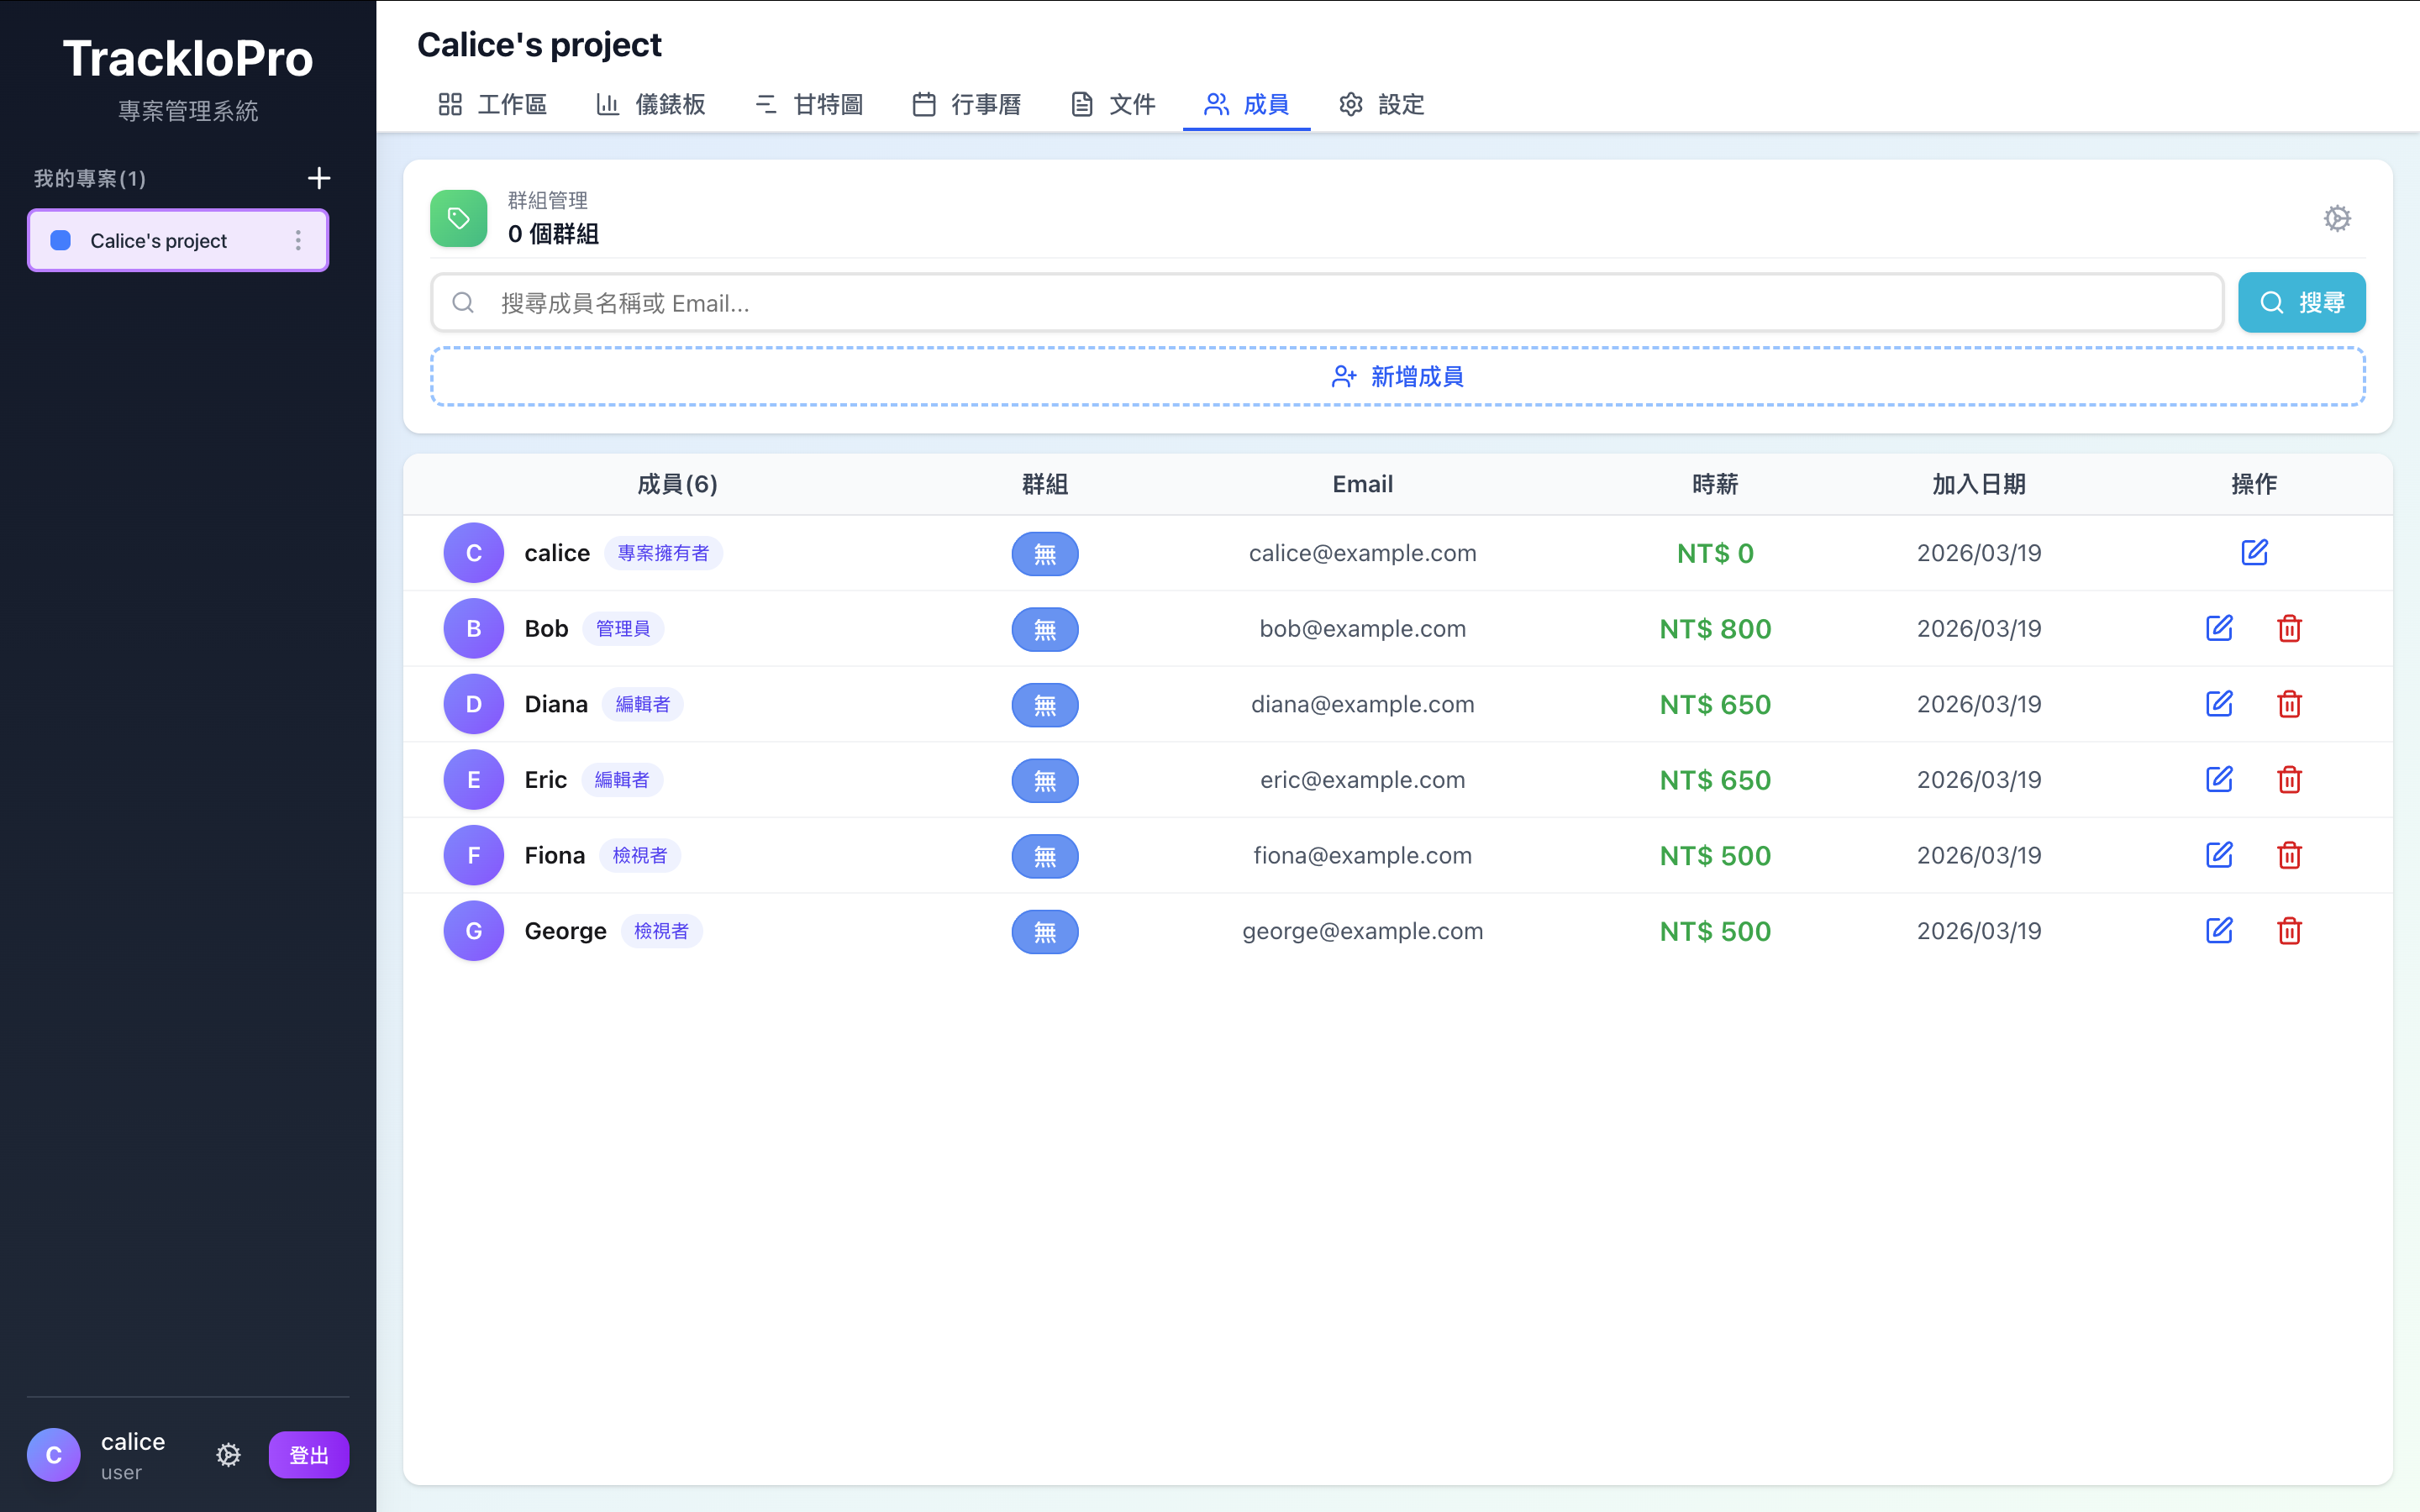Click the 新增成員 add member button
Screen dimensions: 2420x1512
click(x=1397, y=376)
